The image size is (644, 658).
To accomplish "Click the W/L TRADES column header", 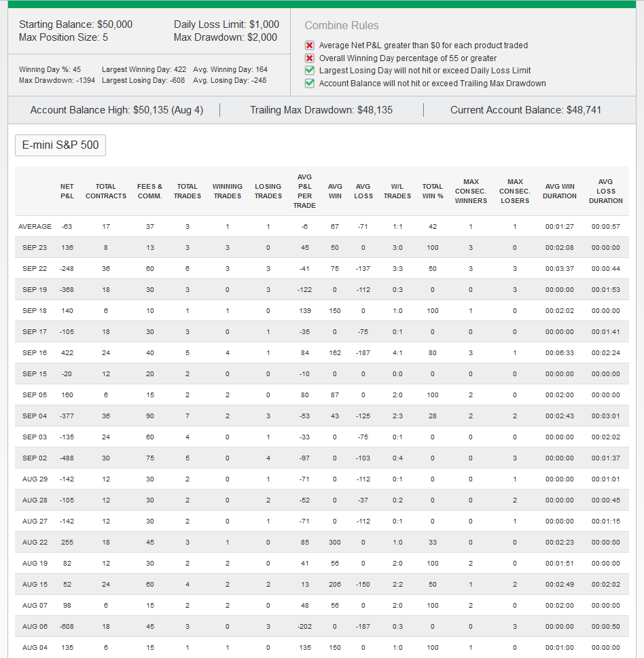I will (x=397, y=191).
